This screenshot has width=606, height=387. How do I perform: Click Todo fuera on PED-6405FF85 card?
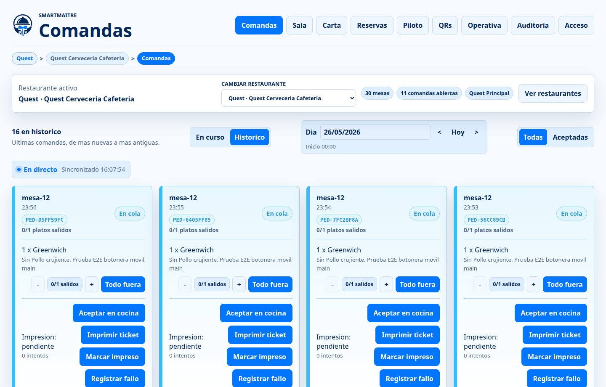coord(270,284)
